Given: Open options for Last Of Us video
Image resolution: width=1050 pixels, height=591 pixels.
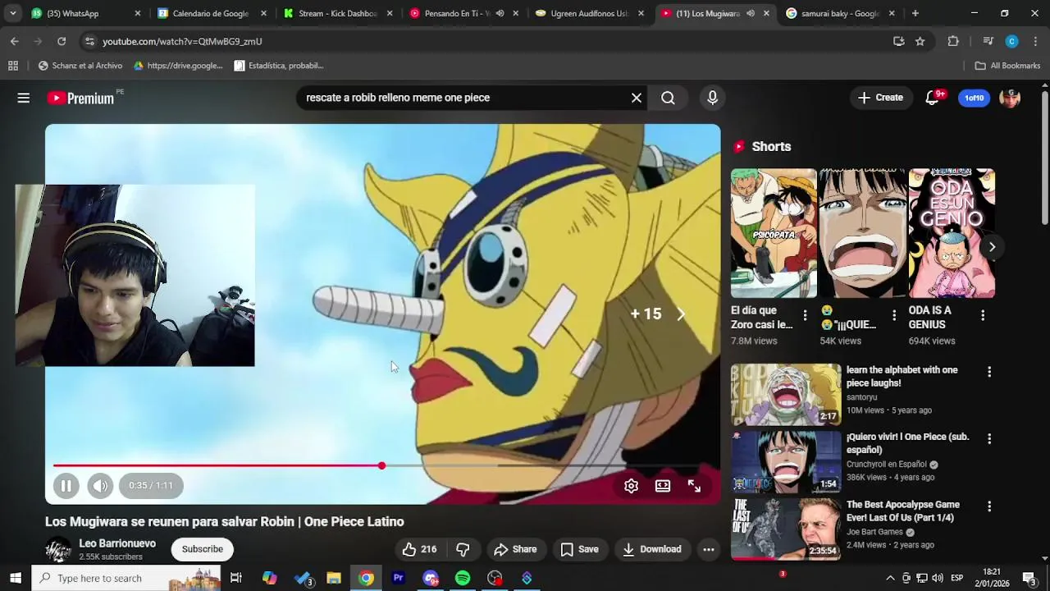Looking at the screenshot, I should [989, 506].
